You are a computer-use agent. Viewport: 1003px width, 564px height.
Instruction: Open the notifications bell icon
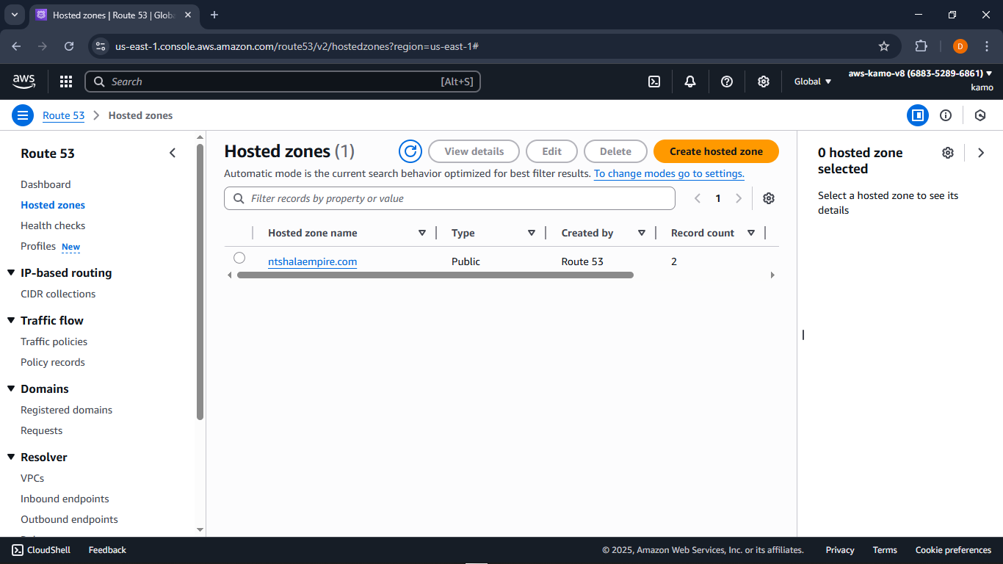690,82
